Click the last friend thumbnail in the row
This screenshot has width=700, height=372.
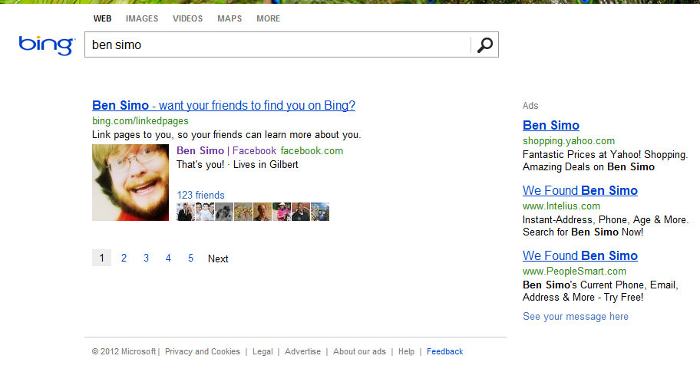[x=320, y=212]
